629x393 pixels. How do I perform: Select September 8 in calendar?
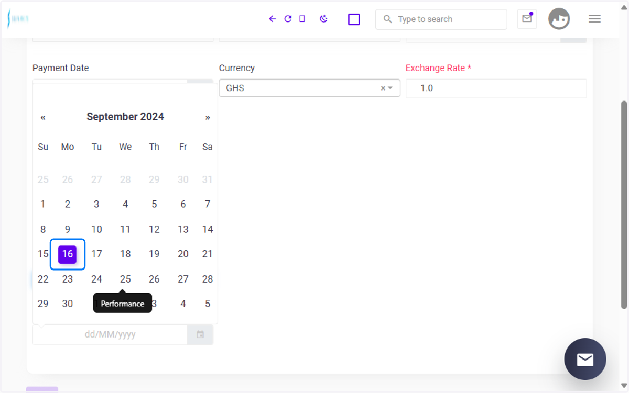tap(43, 229)
